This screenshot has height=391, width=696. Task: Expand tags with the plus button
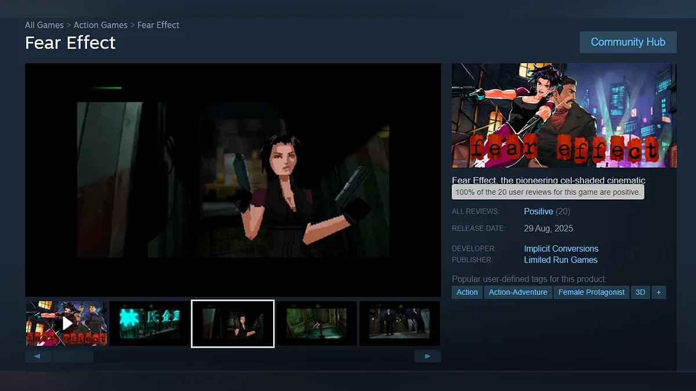658,293
